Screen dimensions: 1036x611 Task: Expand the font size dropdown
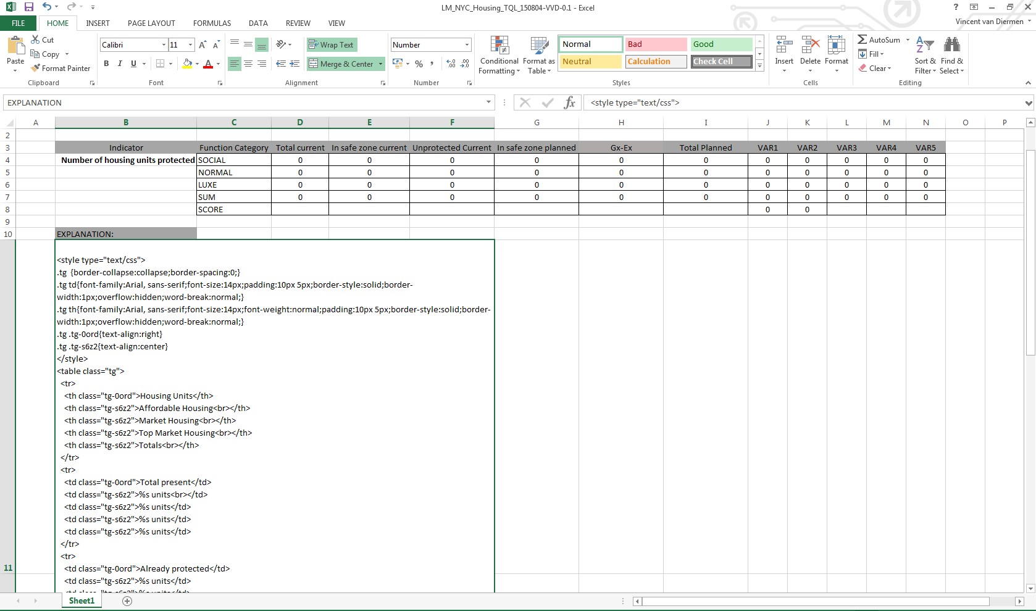click(x=190, y=45)
